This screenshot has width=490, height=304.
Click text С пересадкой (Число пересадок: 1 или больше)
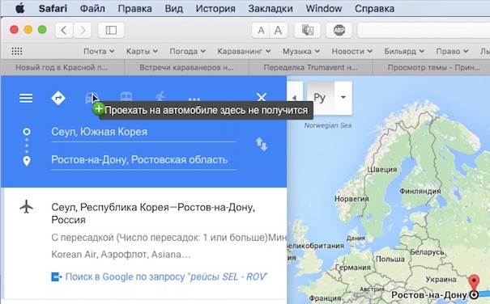tap(160, 238)
